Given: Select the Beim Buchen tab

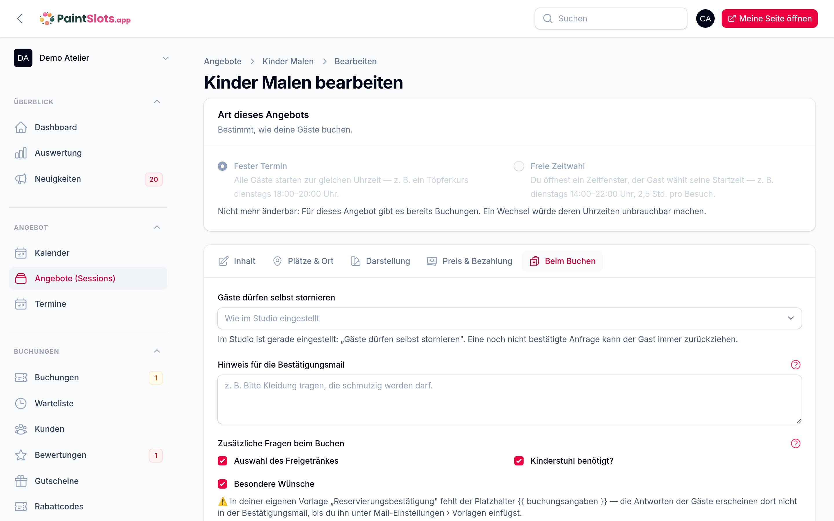Looking at the screenshot, I should tap(562, 261).
